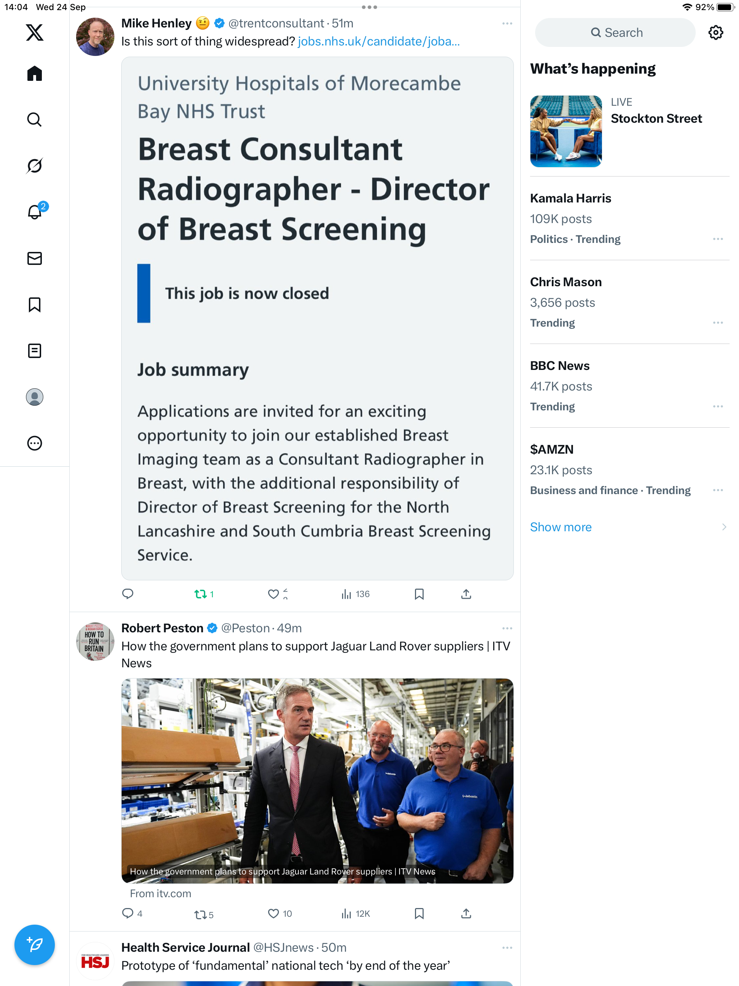Viewport: 739px width, 986px height.
Task: Open more options for Kamala Harris trend
Action: click(718, 239)
